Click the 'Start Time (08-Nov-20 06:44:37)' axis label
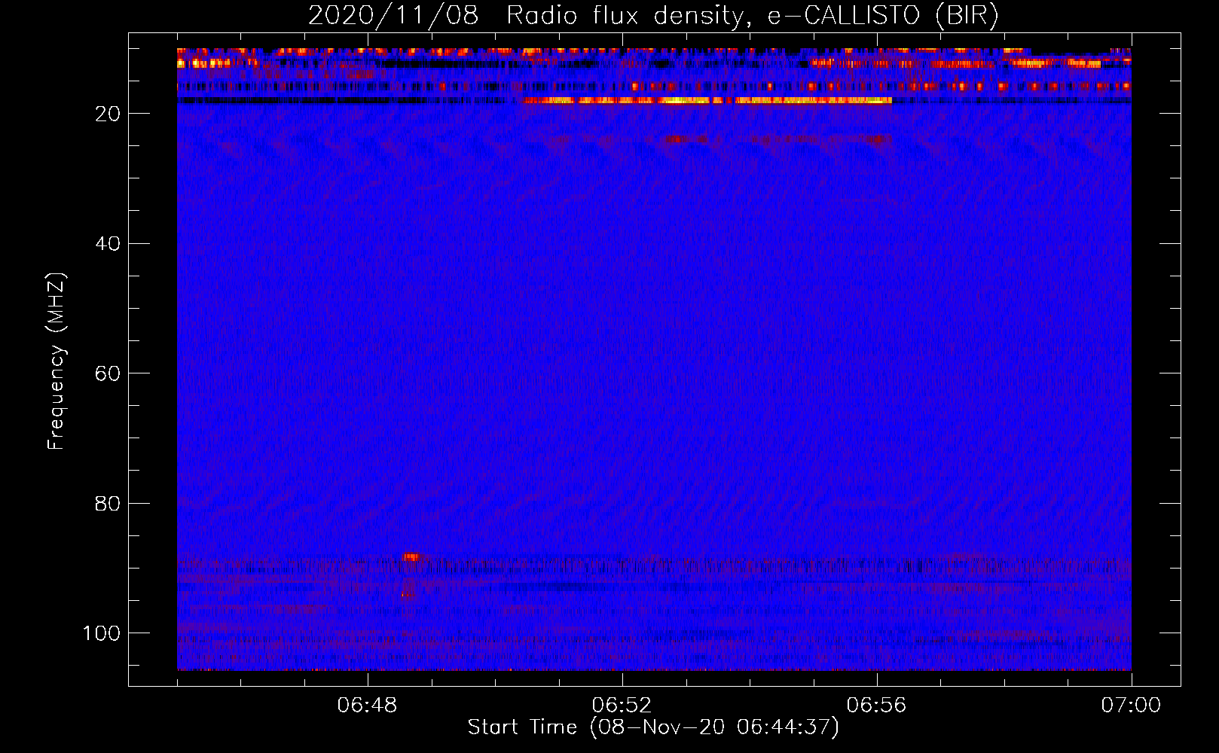The height and width of the screenshot is (753, 1219). [653, 727]
